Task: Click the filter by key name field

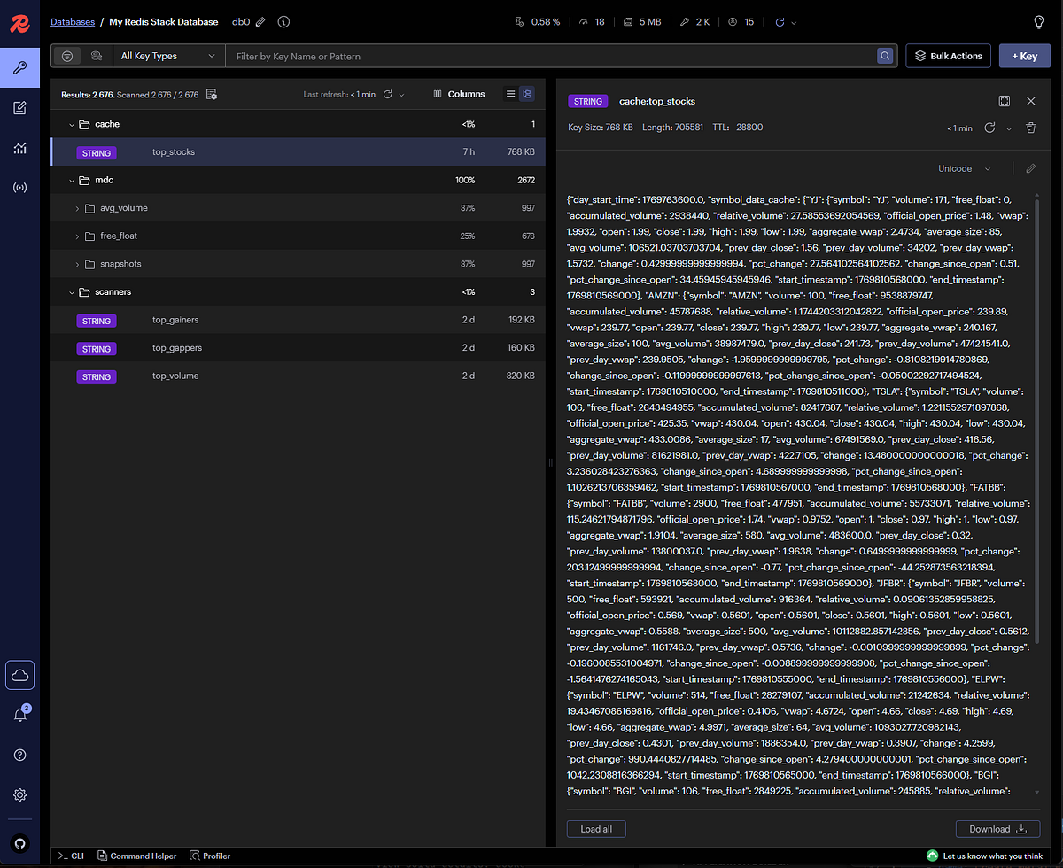Action: tap(549, 56)
